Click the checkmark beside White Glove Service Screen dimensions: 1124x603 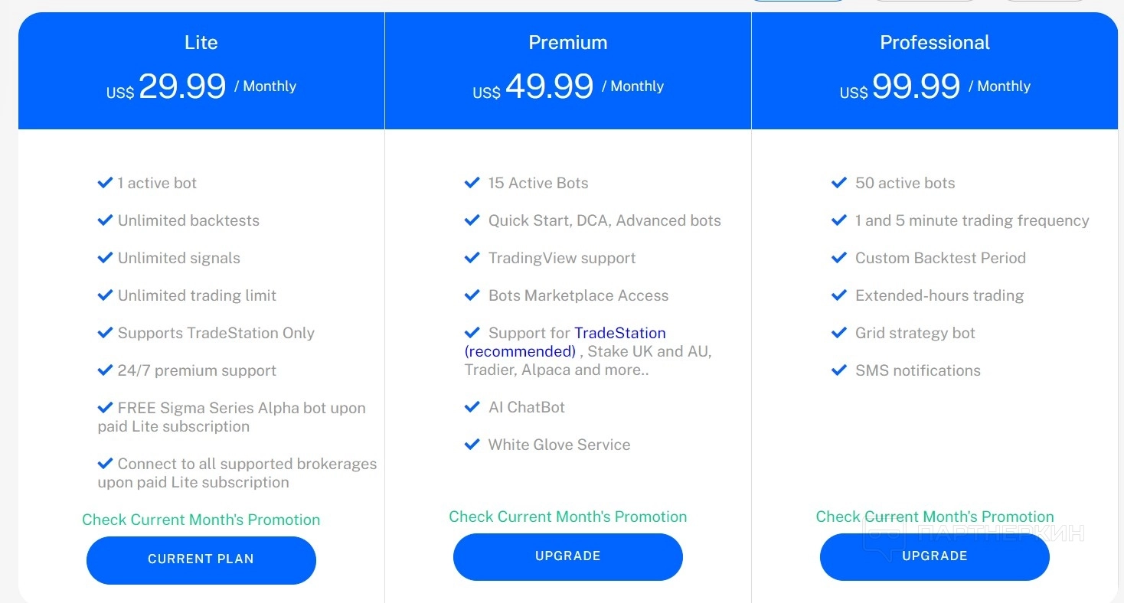tap(472, 445)
